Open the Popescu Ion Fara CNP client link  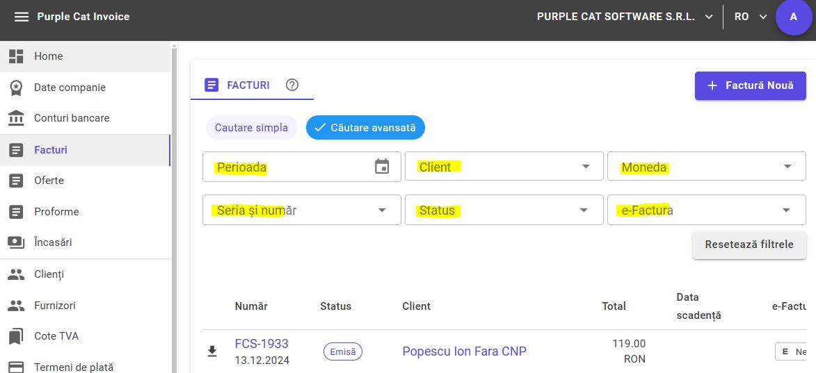(x=464, y=351)
